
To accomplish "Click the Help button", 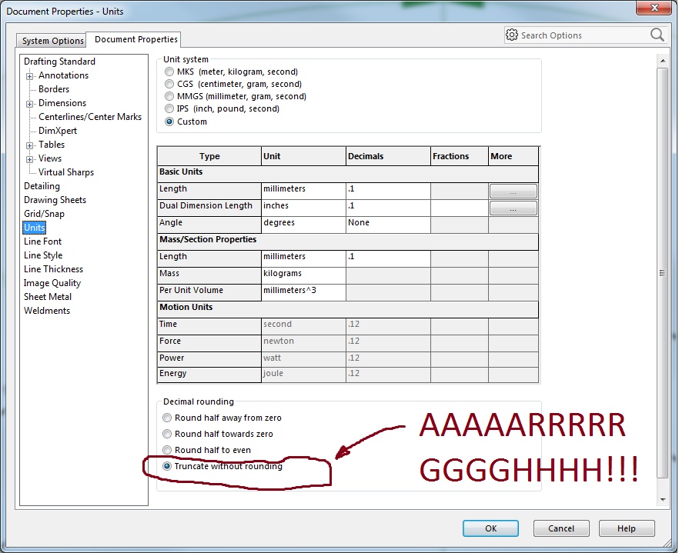I will tap(626, 528).
